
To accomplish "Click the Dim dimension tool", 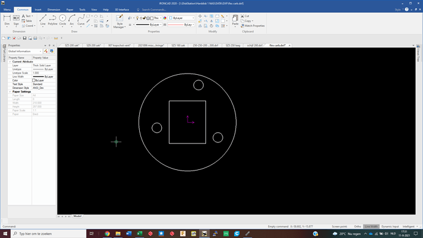I will (x=7, y=20).
